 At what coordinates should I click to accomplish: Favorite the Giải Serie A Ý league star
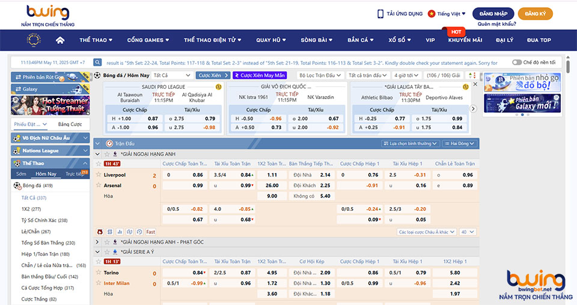[106, 252]
